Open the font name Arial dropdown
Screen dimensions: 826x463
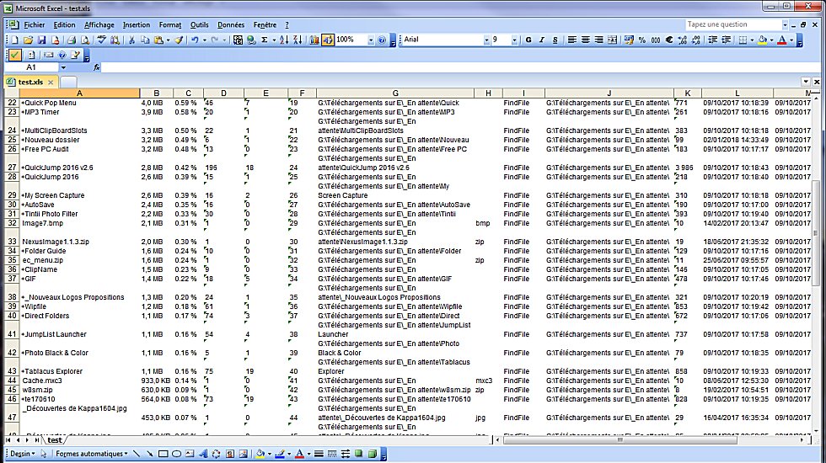[x=486, y=40]
